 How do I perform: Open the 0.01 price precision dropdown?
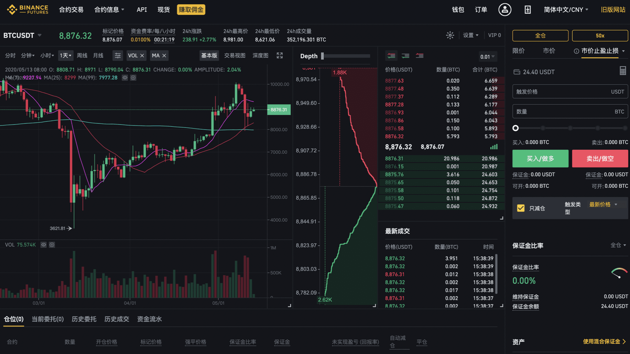(x=487, y=57)
